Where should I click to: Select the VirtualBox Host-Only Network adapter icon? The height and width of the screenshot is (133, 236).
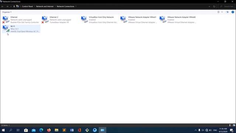84,20
